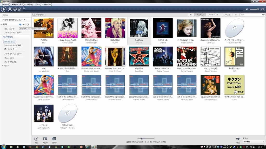The width and height of the screenshot is (266, 149).
Task: Open the 表示(V) menu
Action: coord(22,4)
